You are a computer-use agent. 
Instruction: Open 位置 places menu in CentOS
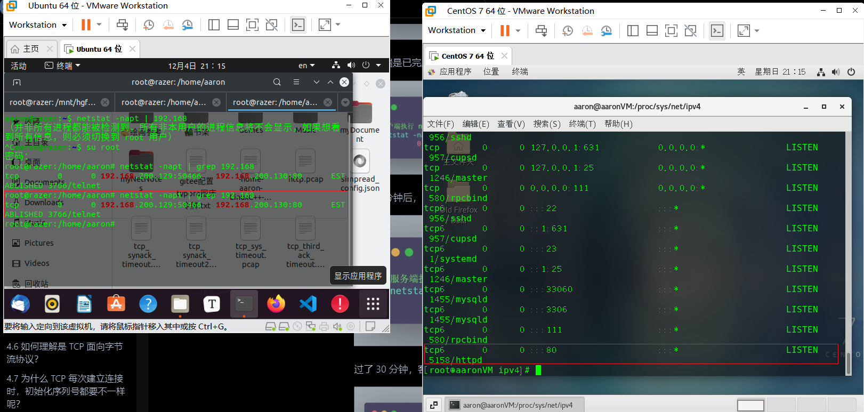coord(491,71)
